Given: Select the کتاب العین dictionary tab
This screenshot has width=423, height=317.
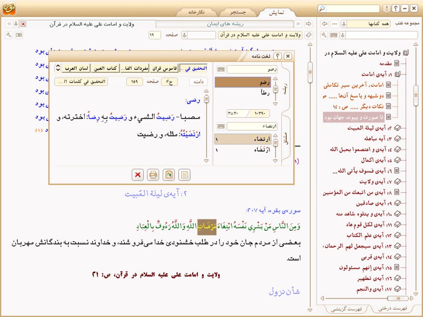Looking at the screenshot, I should coord(106,68).
